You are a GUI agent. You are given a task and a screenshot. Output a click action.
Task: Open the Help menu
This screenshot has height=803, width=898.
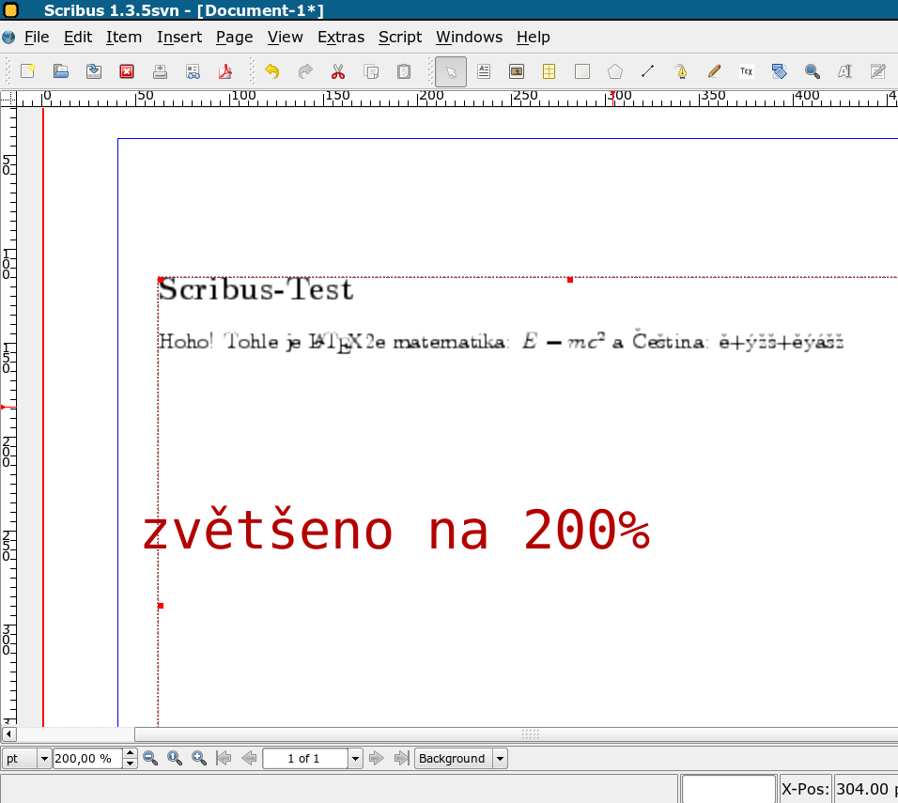(x=534, y=38)
